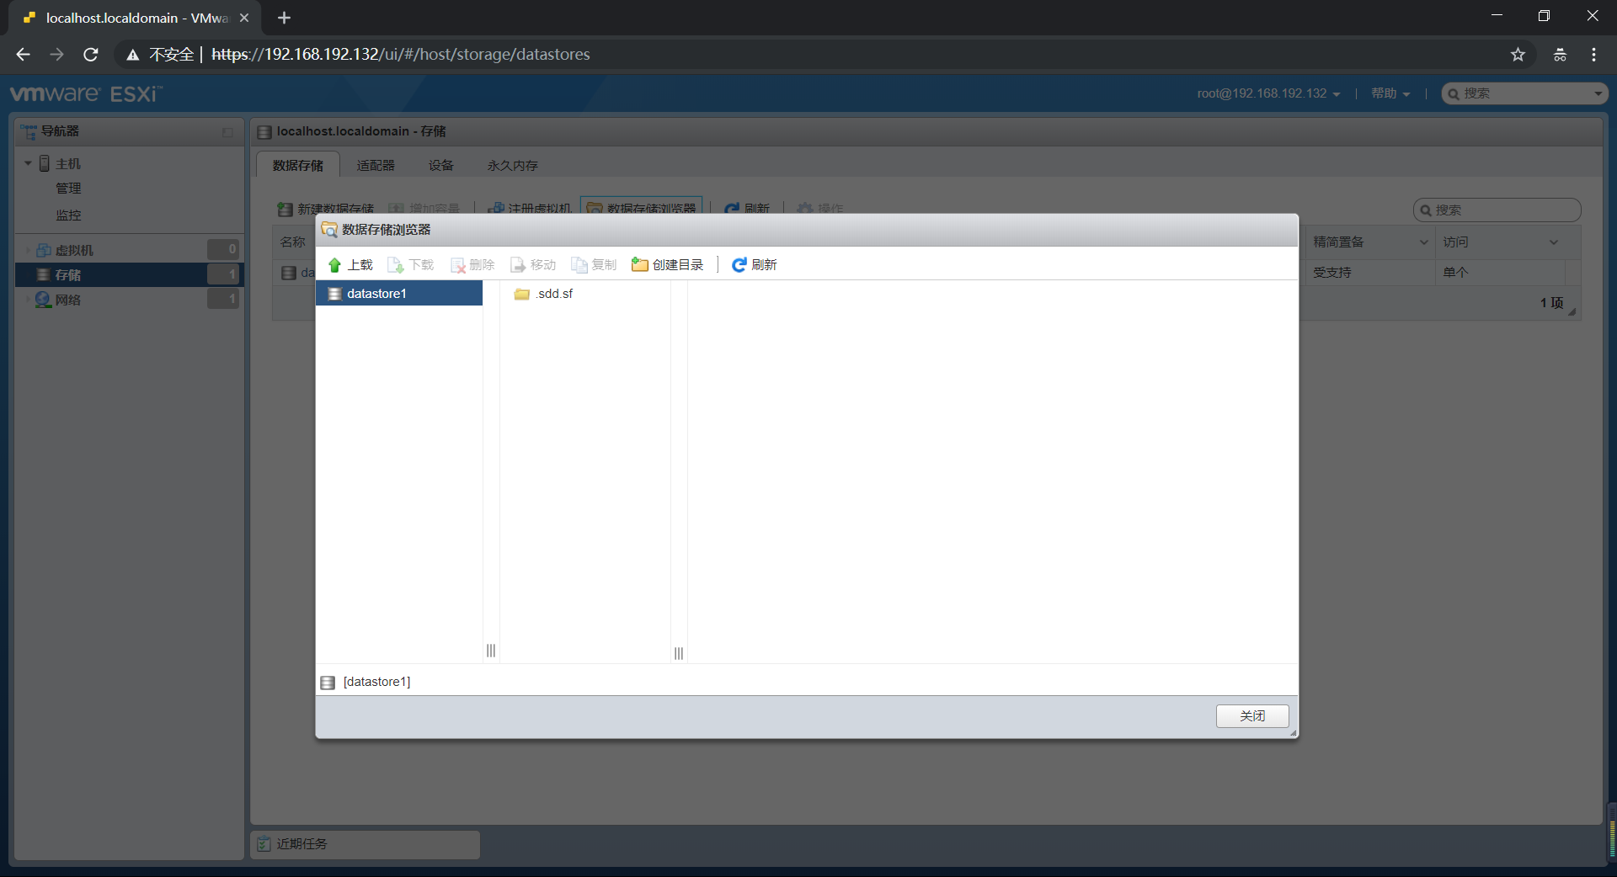Click the 注册虚拟机 toolbar button

531,208
